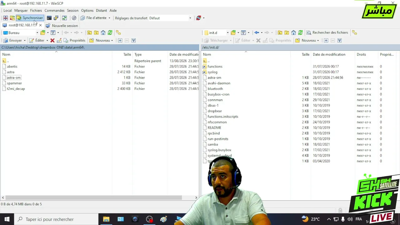Select the remote folder functions

pyautogui.click(x=215, y=67)
